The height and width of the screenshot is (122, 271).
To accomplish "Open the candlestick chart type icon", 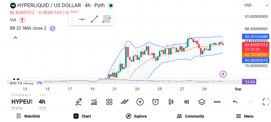I will tap(171, 102).
